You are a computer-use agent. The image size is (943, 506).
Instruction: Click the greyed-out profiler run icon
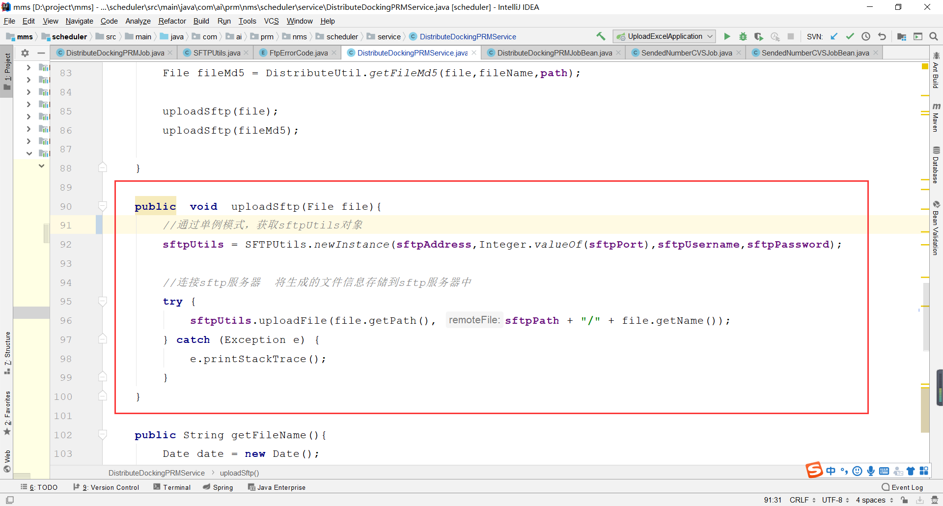775,36
